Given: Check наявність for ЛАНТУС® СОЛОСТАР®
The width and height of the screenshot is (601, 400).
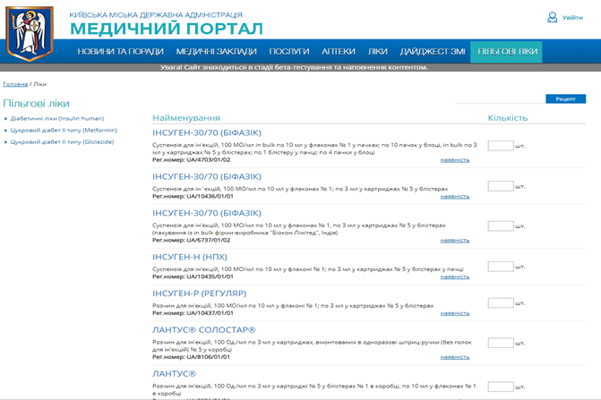Looking at the screenshot, I should click(x=454, y=356).
